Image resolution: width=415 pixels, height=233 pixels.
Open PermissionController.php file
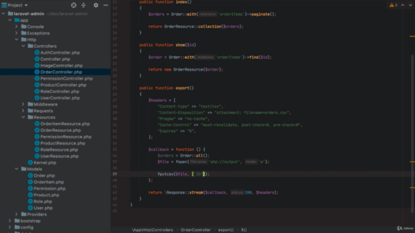pos(66,78)
